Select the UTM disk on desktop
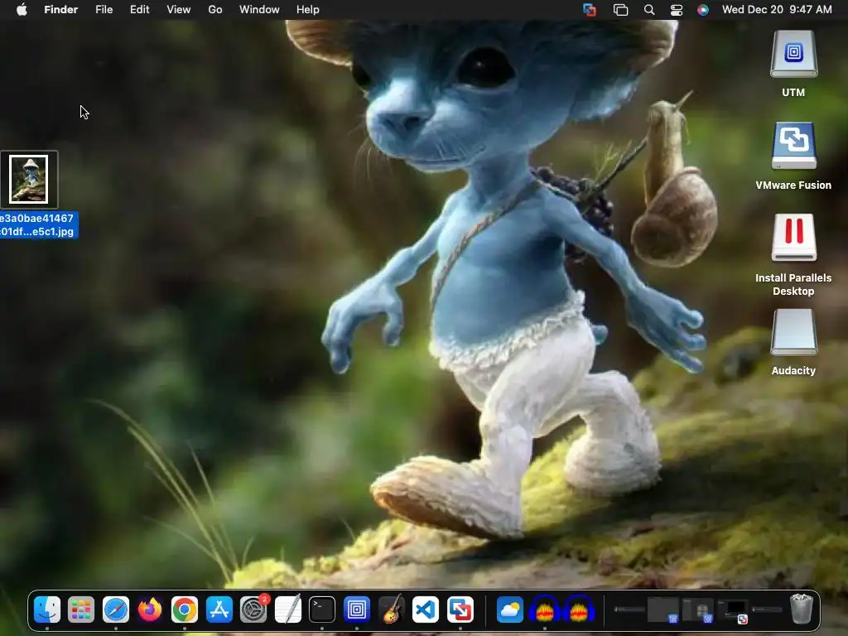The height and width of the screenshot is (636, 848). [793, 54]
